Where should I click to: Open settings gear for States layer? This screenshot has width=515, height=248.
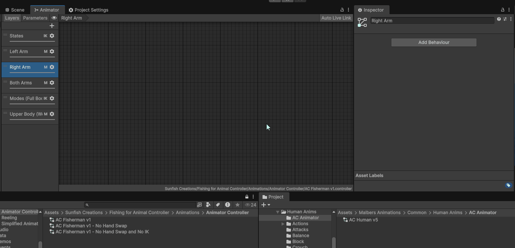[x=52, y=36]
